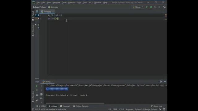Open the Tools menu
This screenshot has height=111, width=198.
coord(85,2)
